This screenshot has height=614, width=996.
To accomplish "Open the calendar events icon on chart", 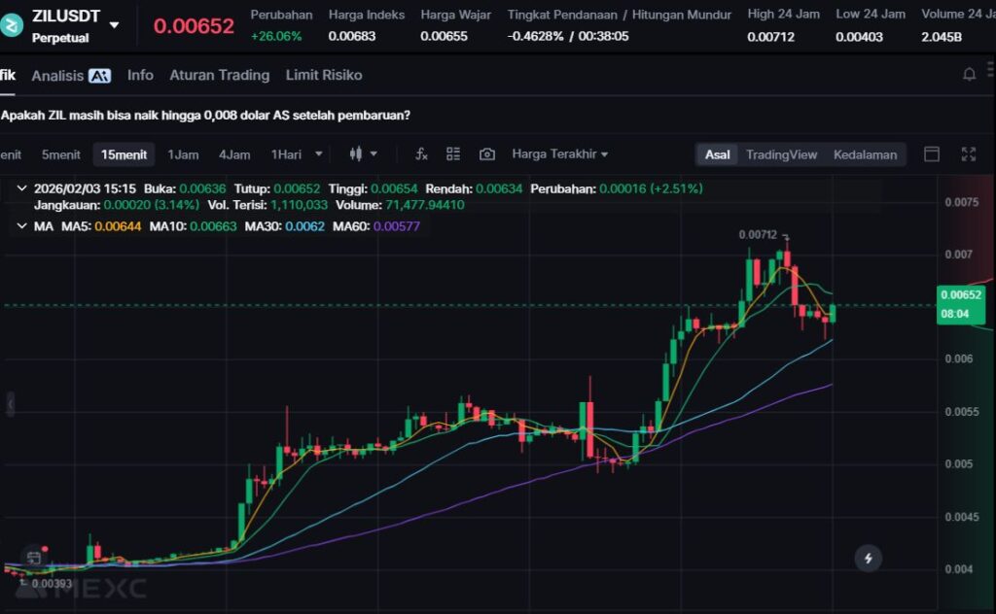I will pos(34,558).
